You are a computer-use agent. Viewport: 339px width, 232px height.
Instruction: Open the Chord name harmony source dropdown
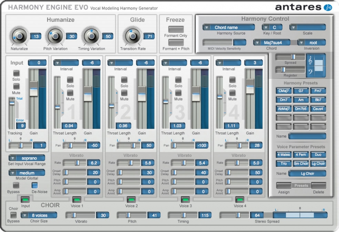pyautogui.click(x=229, y=27)
